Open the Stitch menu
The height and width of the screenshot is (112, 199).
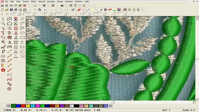coord(33,2)
